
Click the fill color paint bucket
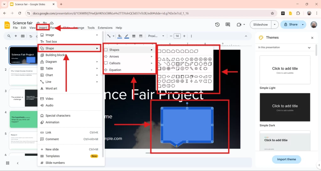pyautogui.click(x=119, y=36)
